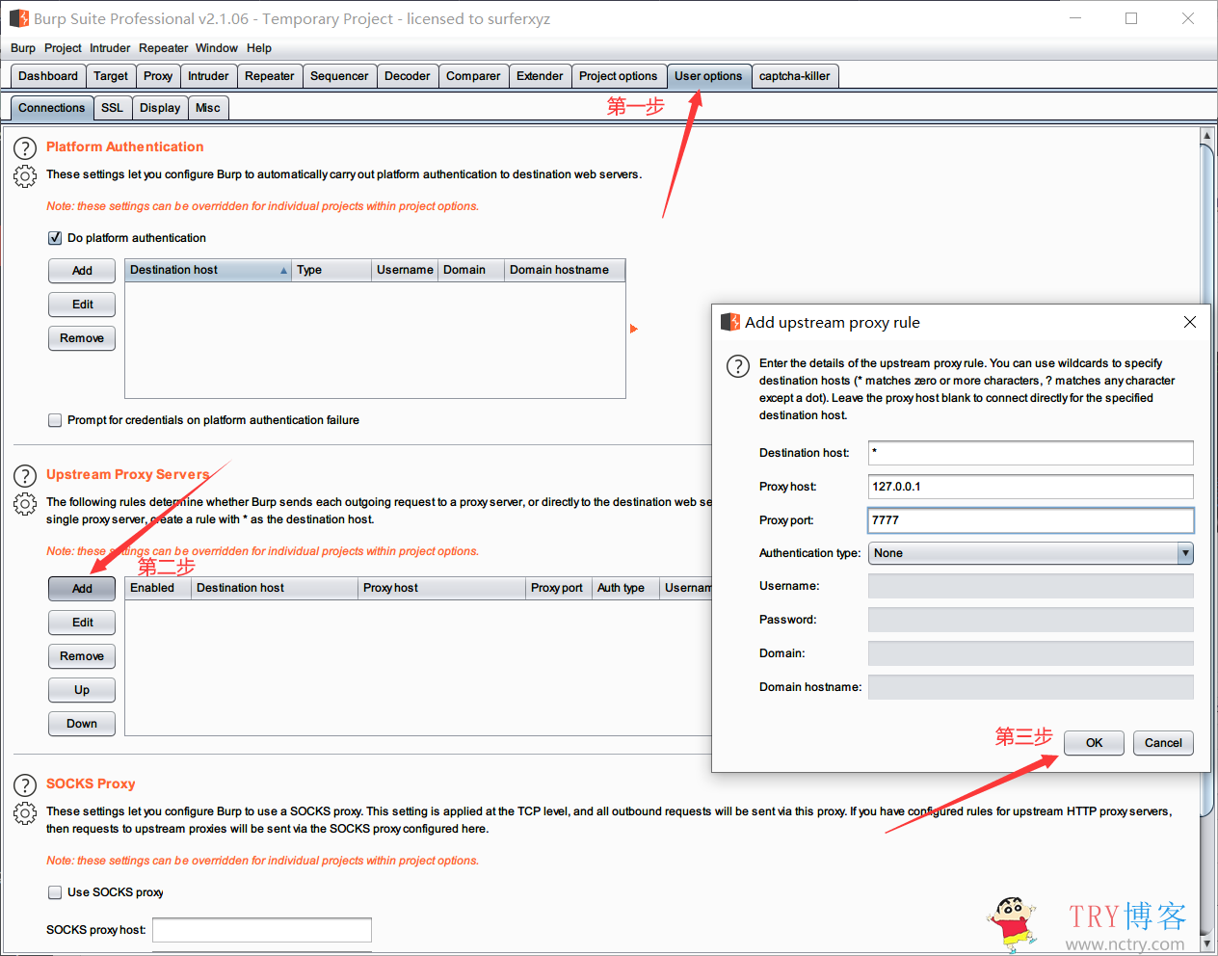Switch to the Decoder tab

pos(408,76)
